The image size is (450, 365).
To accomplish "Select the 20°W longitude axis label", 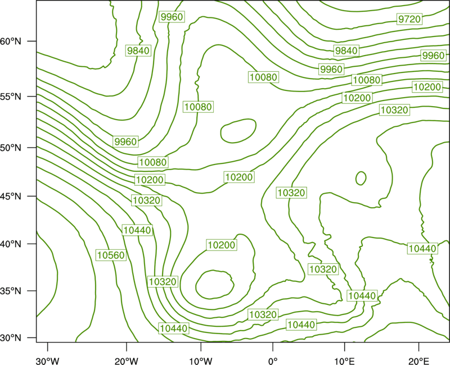I will [x=127, y=361].
